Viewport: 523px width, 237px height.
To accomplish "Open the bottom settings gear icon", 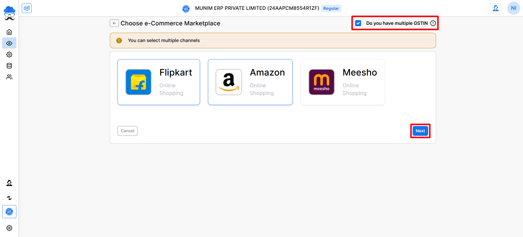I will [9, 228].
